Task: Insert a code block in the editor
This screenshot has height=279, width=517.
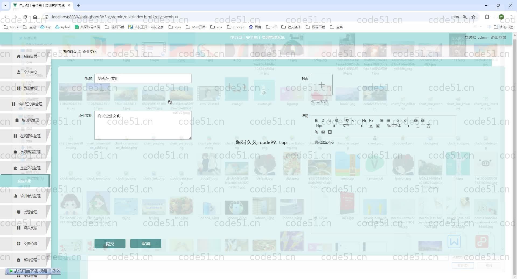Action: 354,120
